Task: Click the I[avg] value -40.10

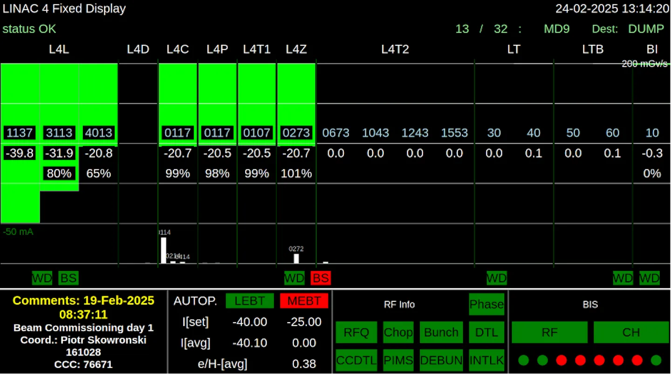Action: [250, 343]
